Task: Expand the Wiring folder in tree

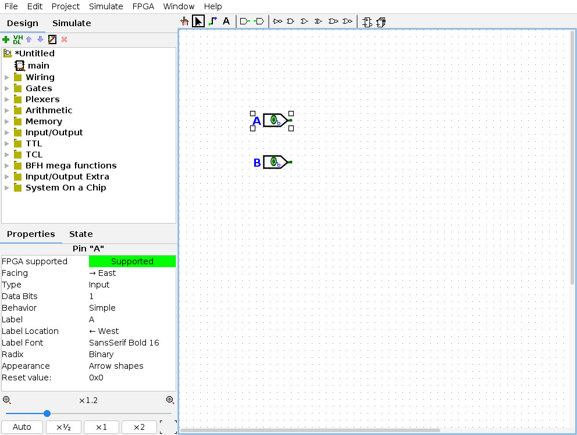Action: [x=7, y=77]
